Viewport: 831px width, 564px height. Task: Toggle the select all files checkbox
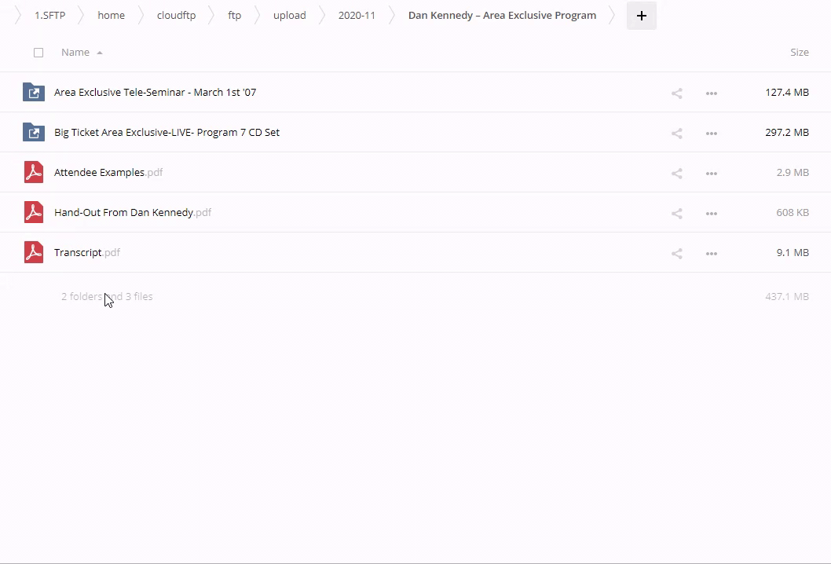[38, 53]
